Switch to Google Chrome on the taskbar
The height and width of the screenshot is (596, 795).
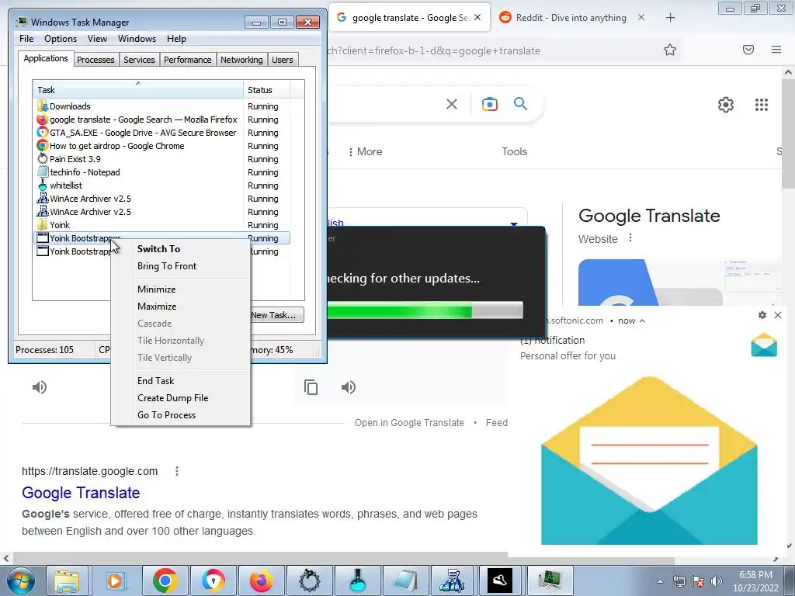click(x=165, y=580)
